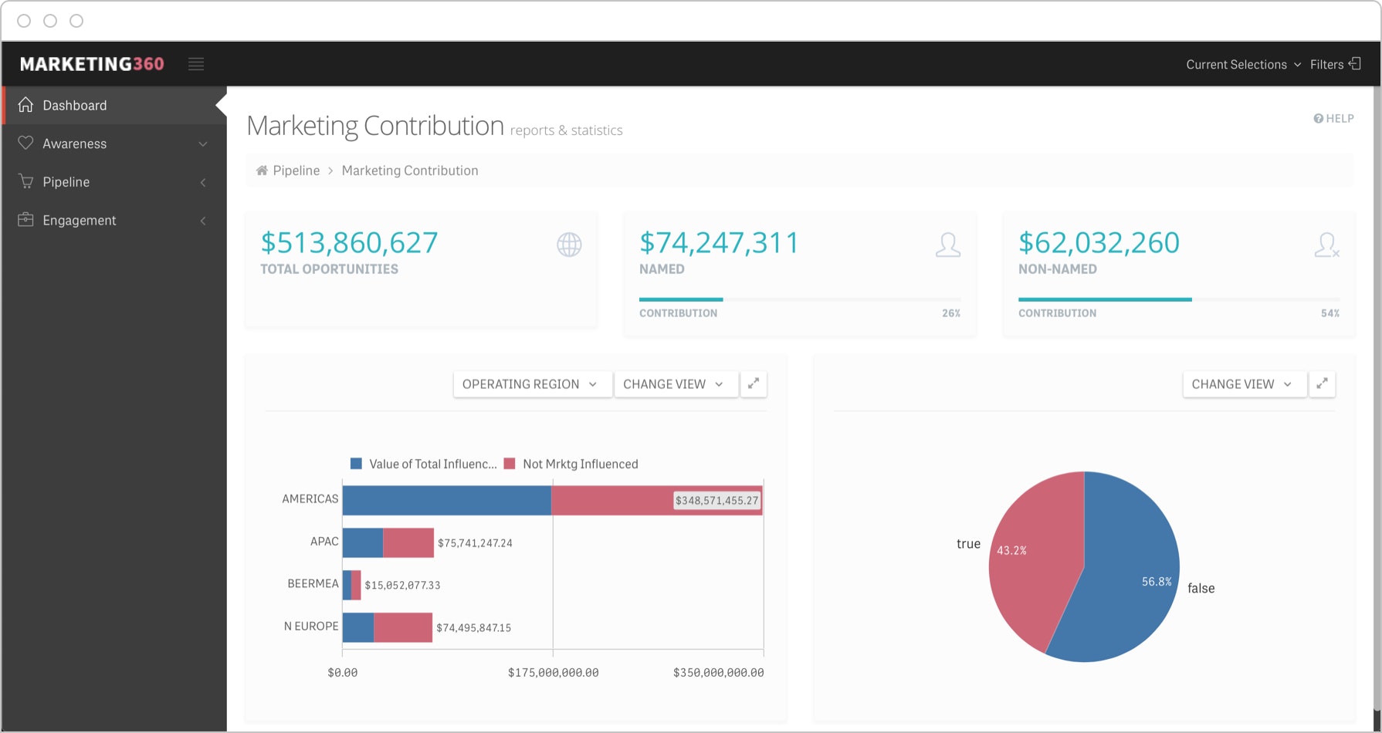Click the Pipeline breadcrumb link

[x=296, y=171]
